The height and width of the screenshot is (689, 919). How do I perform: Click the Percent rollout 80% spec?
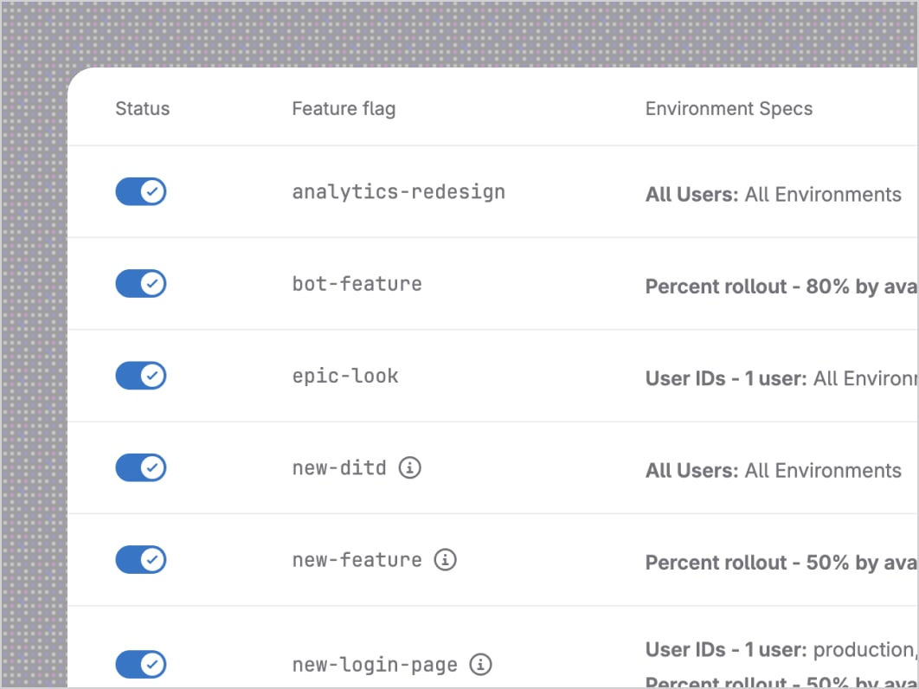pos(781,287)
